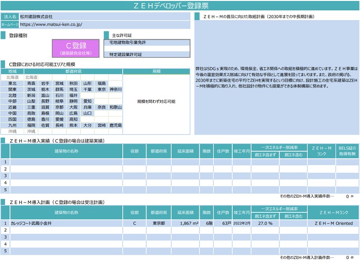Image resolution: width=360 pixels, height=261 pixels.
Task: Click heading ＺＥＨ－Ｍの普及に向けた取組計画
Action: [x=259, y=17]
